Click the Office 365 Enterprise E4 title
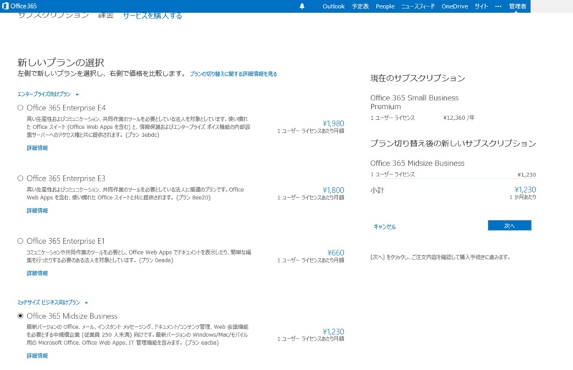 (66, 108)
